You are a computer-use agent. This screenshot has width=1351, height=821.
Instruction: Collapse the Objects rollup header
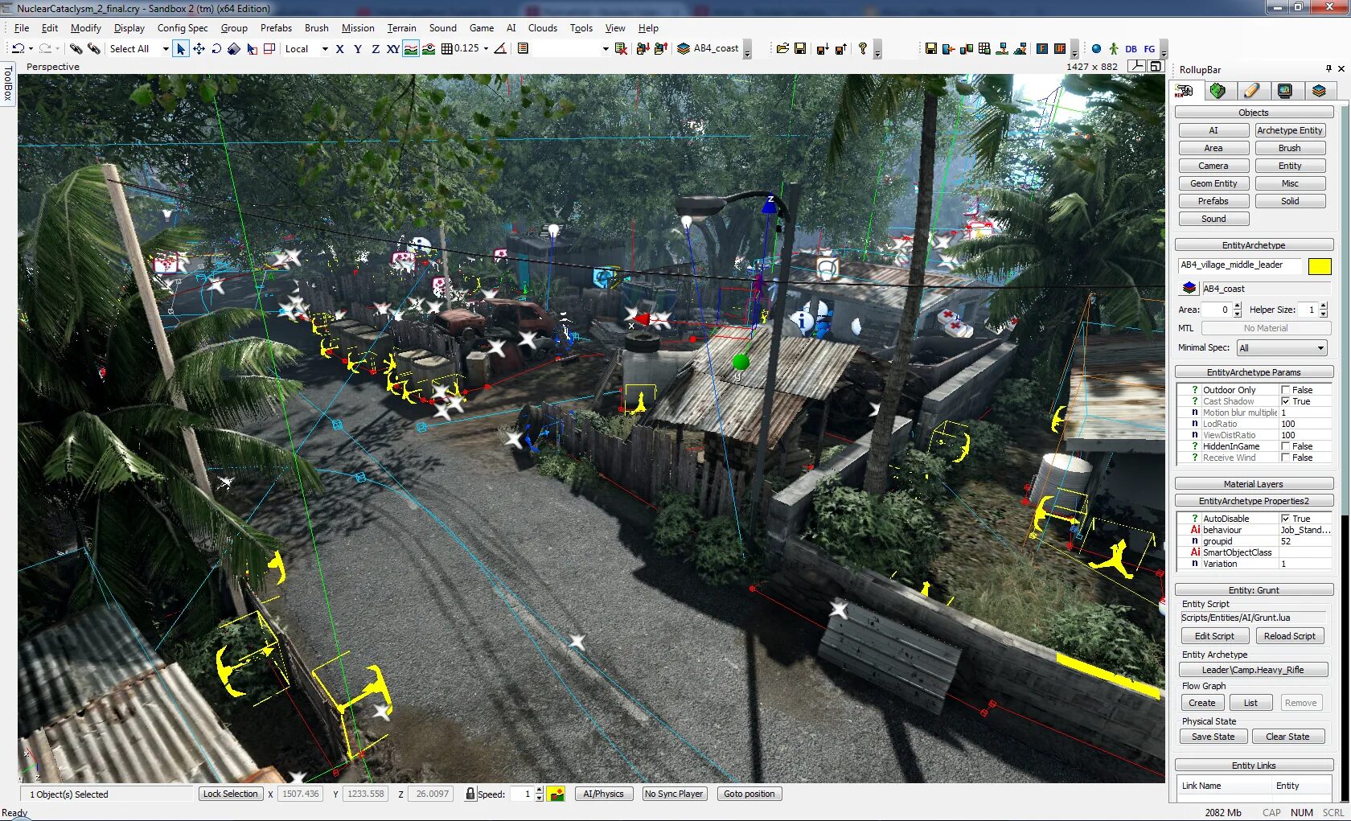1254,113
